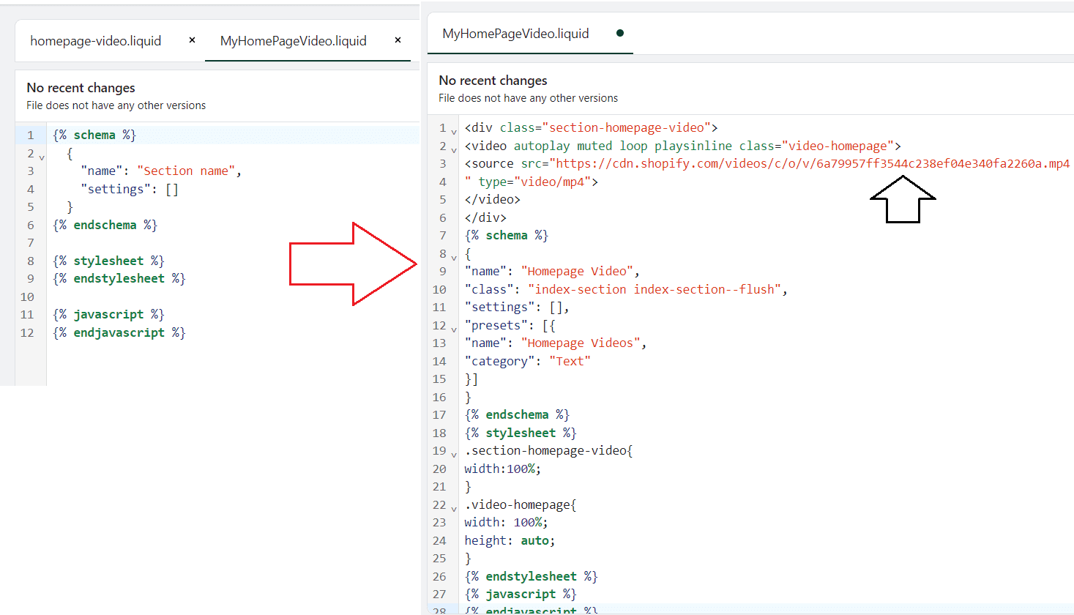Click '{% endjavascript %}' on line 12 of left editor
The height and width of the screenshot is (615, 1074).
(119, 332)
